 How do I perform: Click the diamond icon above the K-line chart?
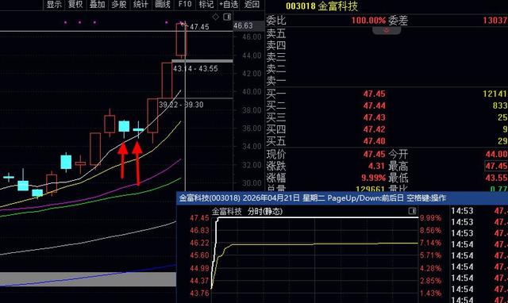pyautogui.click(x=215, y=17)
